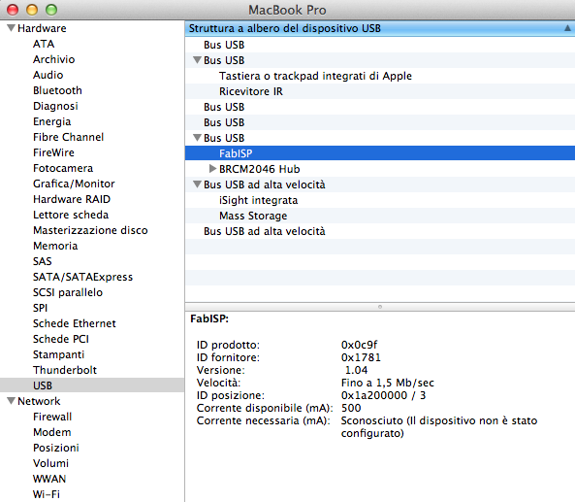Select iSight integrata device
The image size is (575, 502).
pyautogui.click(x=380, y=200)
